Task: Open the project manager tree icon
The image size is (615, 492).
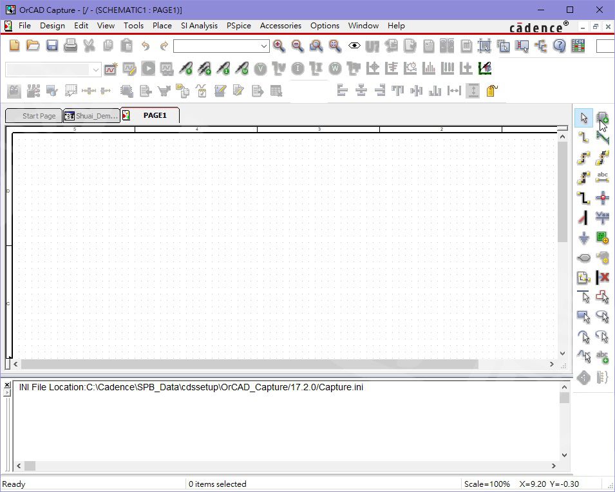Action: (x=541, y=46)
